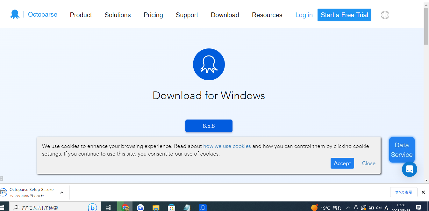Close the cookie banner
This screenshot has width=429, height=211.
tap(368, 163)
